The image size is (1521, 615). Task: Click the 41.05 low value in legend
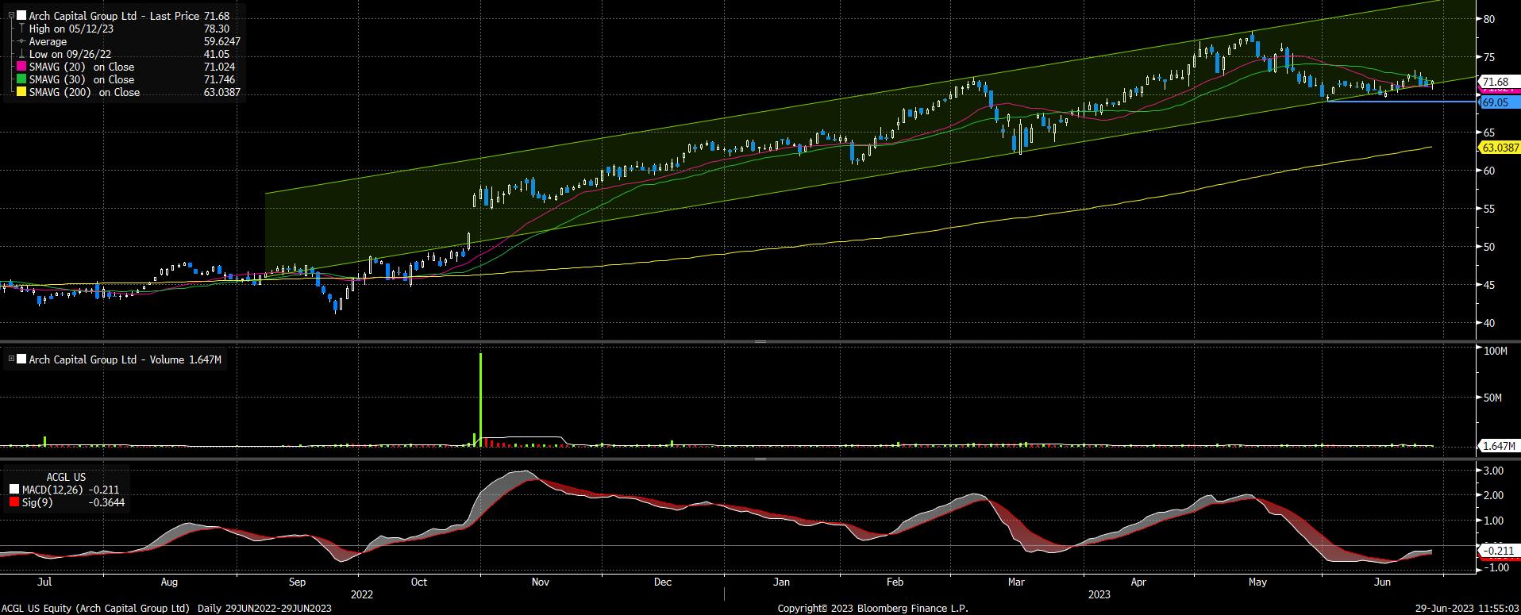click(x=217, y=54)
